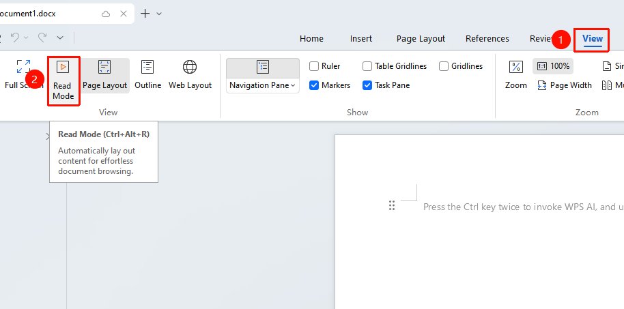Toggle the Navigation Pane icon

263,68
